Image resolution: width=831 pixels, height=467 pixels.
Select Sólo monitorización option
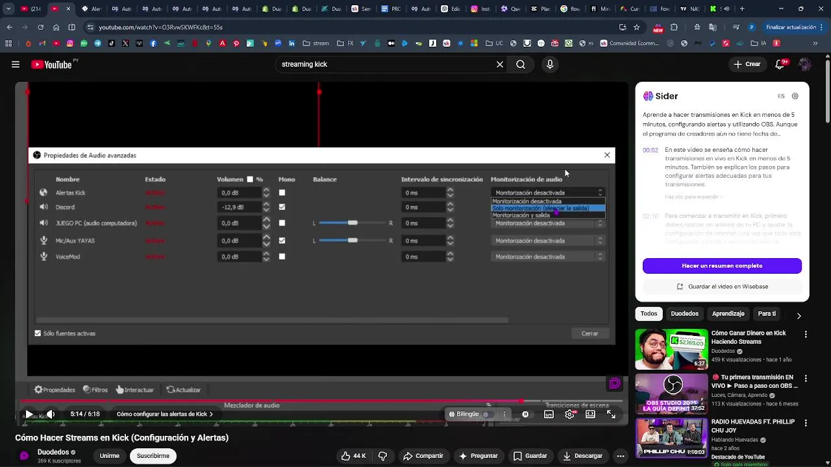(548, 208)
